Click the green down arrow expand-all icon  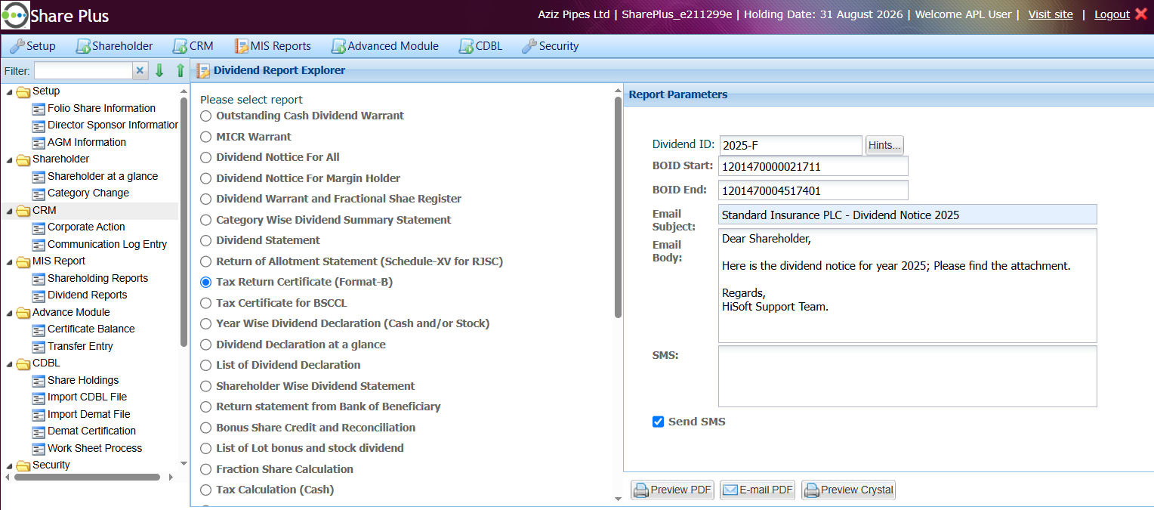(x=159, y=71)
